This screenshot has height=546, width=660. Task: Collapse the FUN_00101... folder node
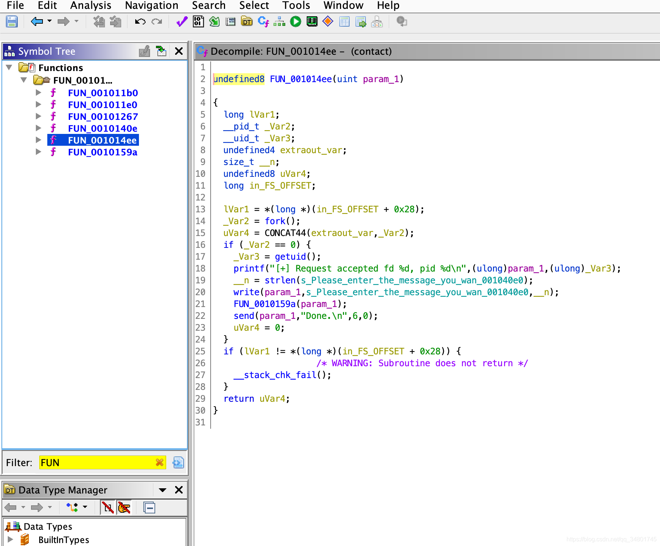point(24,80)
